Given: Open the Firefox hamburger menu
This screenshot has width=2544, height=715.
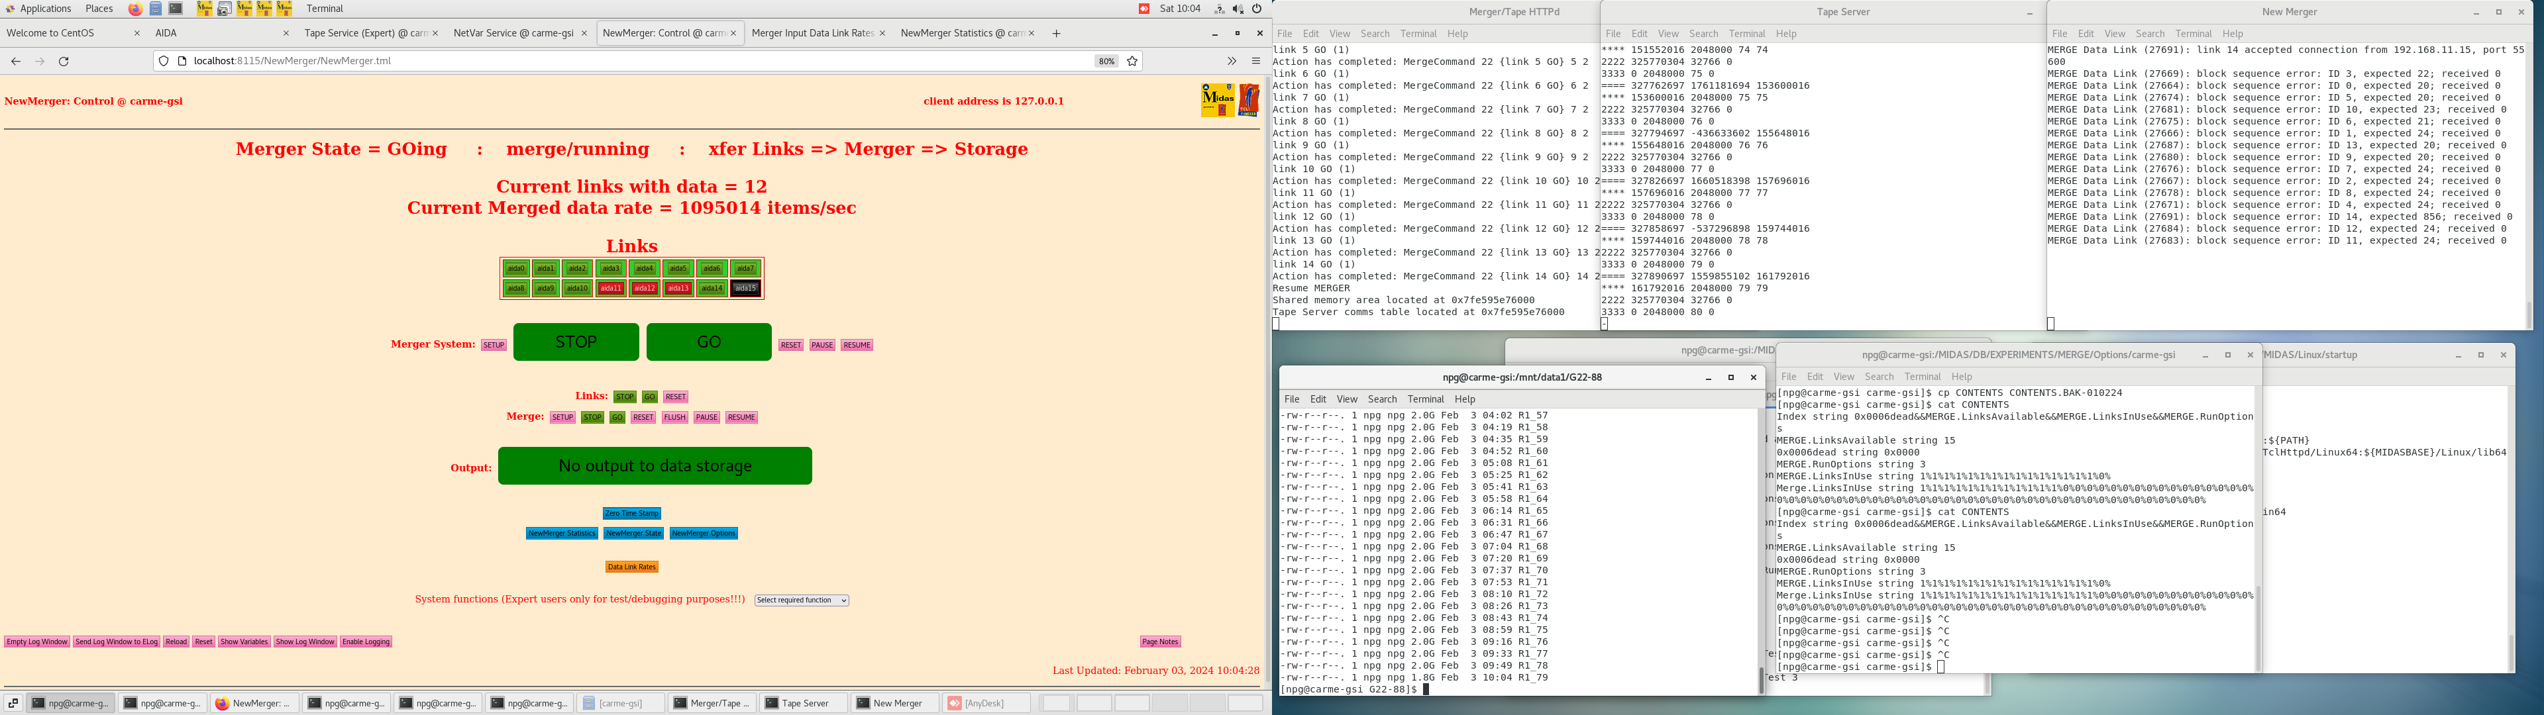Looking at the screenshot, I should click(1256, 61).
